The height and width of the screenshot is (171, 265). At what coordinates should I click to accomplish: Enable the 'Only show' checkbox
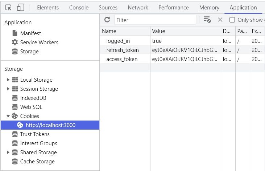(232, 20)
